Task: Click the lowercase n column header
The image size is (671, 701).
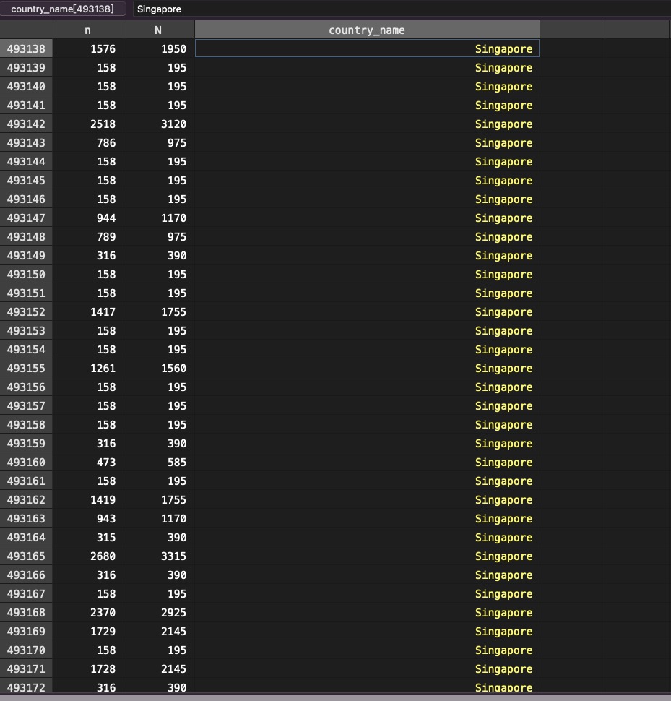Action: click(88, 30)
